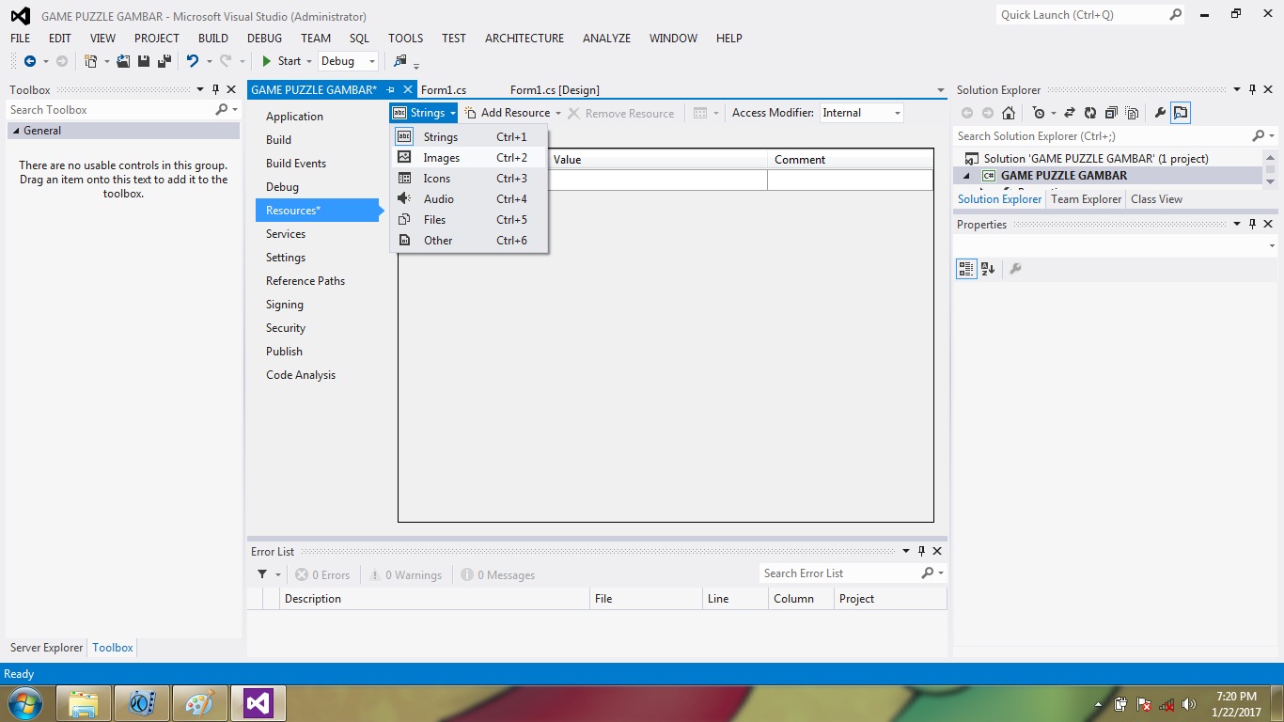The width and height of the screenshot is (1284, 722).
Task: Click the pin icon on Error List panel
Action: click(x=921, y=552)
